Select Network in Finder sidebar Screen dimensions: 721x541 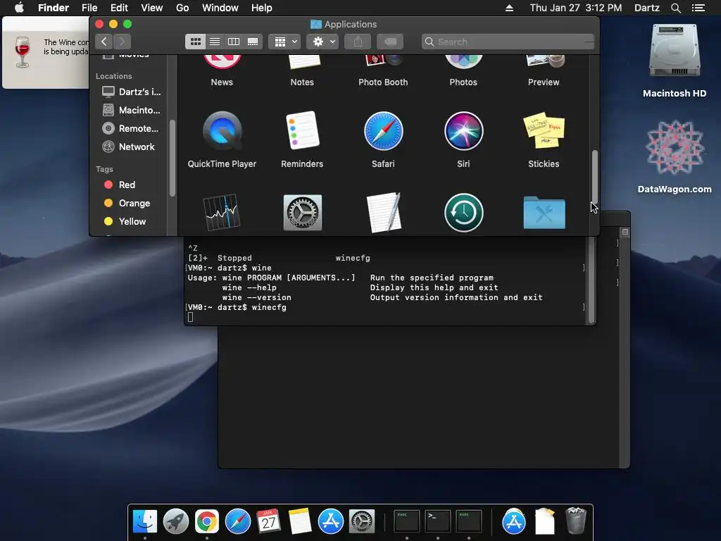(128, 147)
